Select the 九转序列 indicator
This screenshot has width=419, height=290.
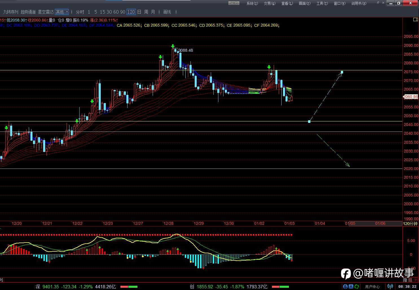[x=11, y=12]
